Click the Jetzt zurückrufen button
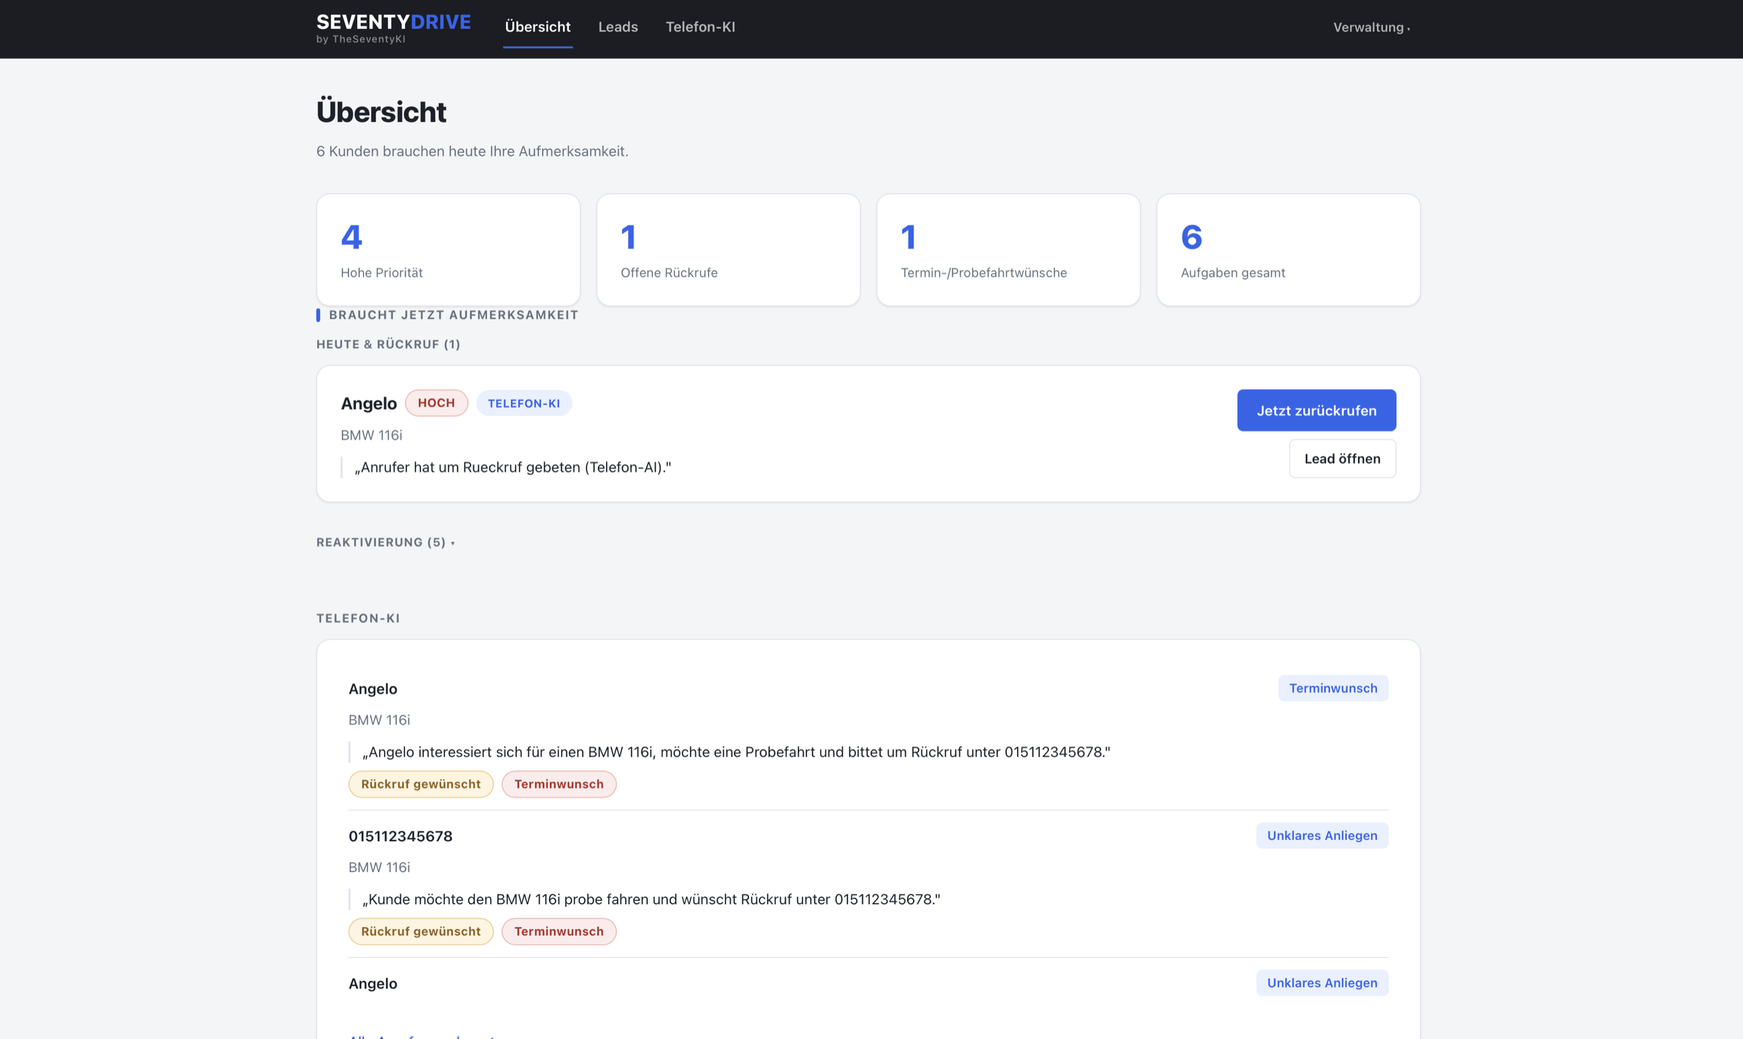 coord(1316,410)
